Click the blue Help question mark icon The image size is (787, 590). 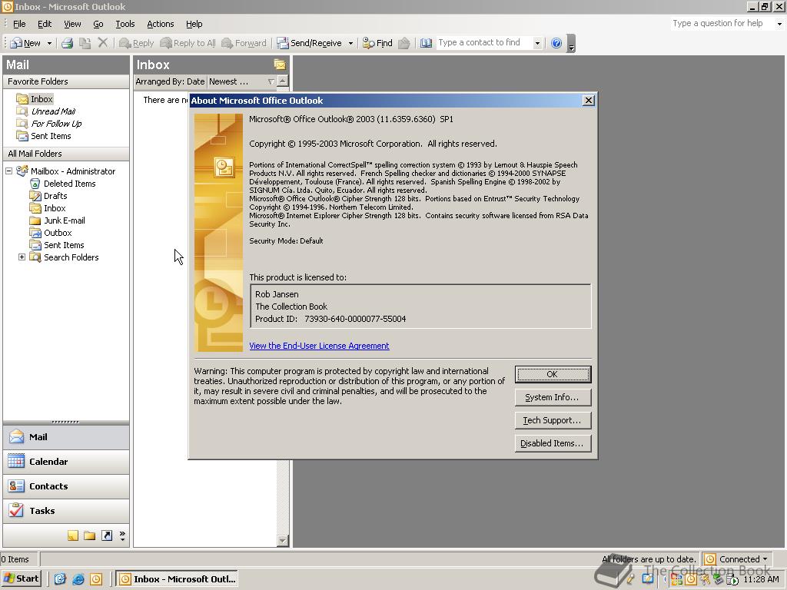pos(556,43)
